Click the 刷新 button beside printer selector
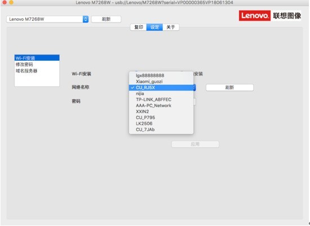 coord(106,19)
